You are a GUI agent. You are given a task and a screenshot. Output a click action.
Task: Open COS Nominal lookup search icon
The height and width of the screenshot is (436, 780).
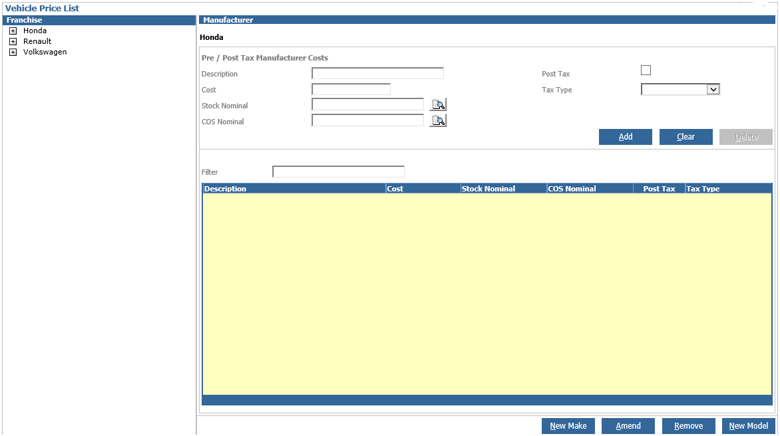[438, 121]
